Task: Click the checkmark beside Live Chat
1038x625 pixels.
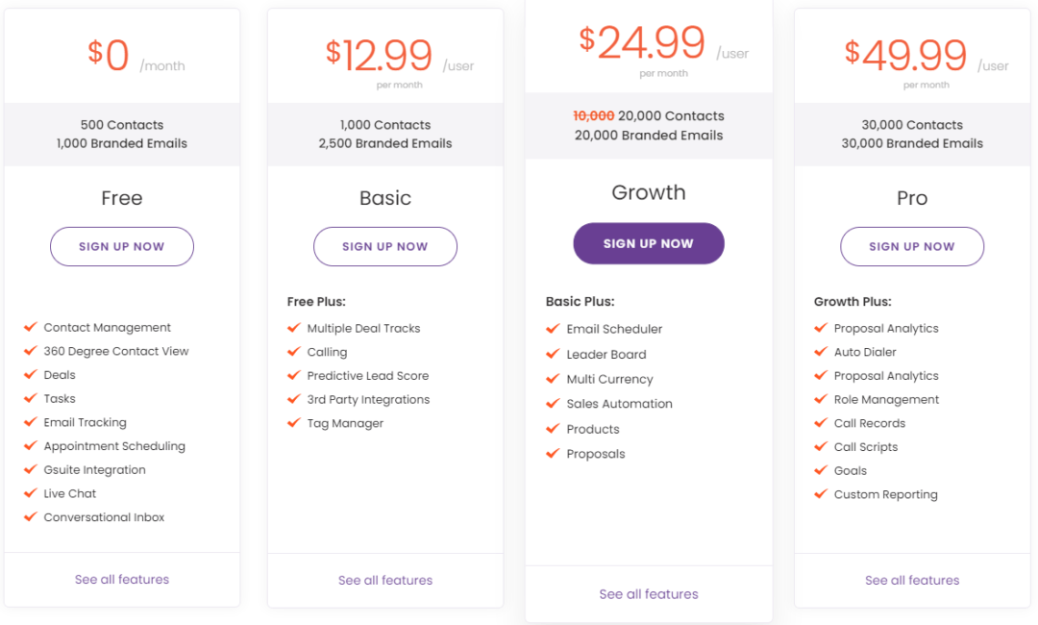Action: [x=30, y=493]
